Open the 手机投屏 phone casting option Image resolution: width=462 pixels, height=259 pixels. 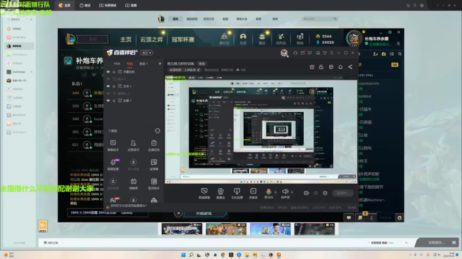pyautogui.click(x=237, y=193)
